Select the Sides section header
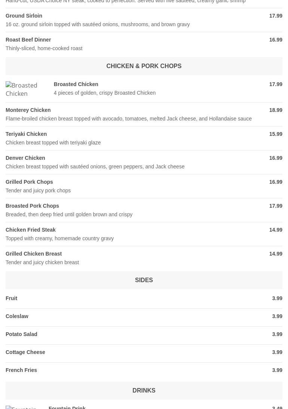The image size is (288, 409). (144, 280)
